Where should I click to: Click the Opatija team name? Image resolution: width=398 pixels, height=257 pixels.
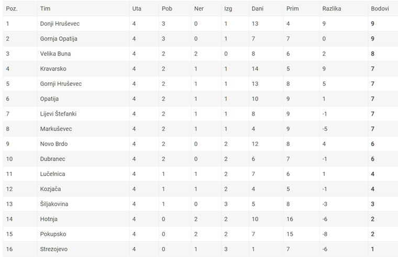pos(49,99)
